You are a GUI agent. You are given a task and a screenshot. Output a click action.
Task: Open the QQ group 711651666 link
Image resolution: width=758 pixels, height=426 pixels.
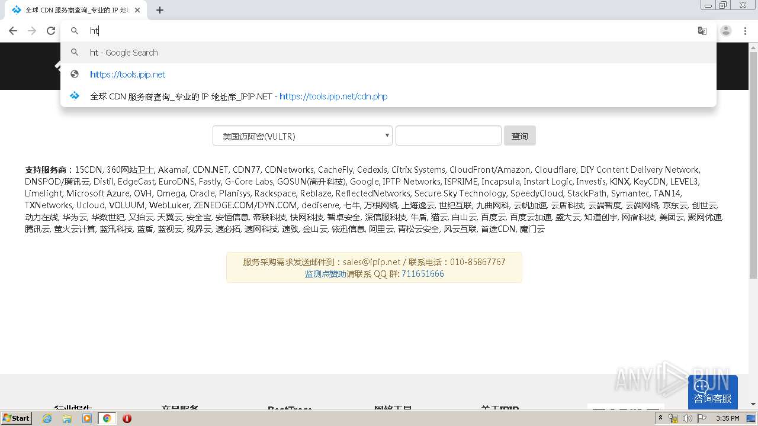point(423,274)
